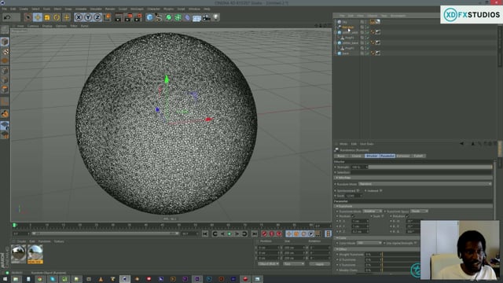This screenshot has width=503, height=283.
Task: Open the Random Mode dropdown
Action: tap(424, 184)
